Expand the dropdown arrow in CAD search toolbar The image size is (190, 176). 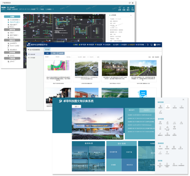tap(102, 17)
